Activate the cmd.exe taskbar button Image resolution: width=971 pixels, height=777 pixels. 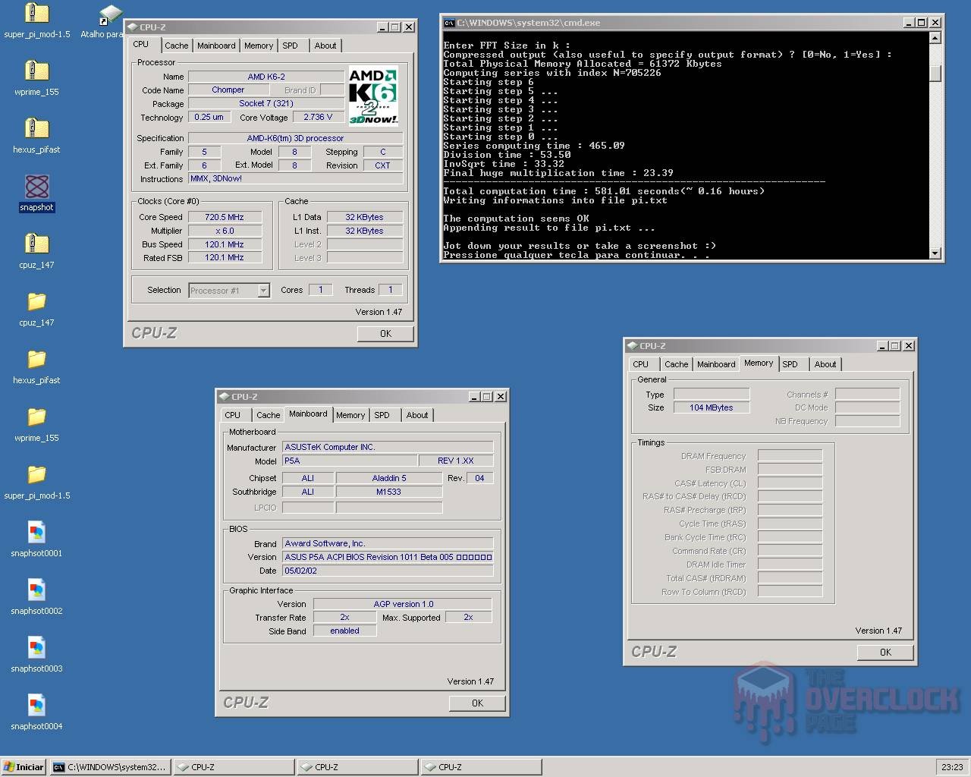click(110, 767)
